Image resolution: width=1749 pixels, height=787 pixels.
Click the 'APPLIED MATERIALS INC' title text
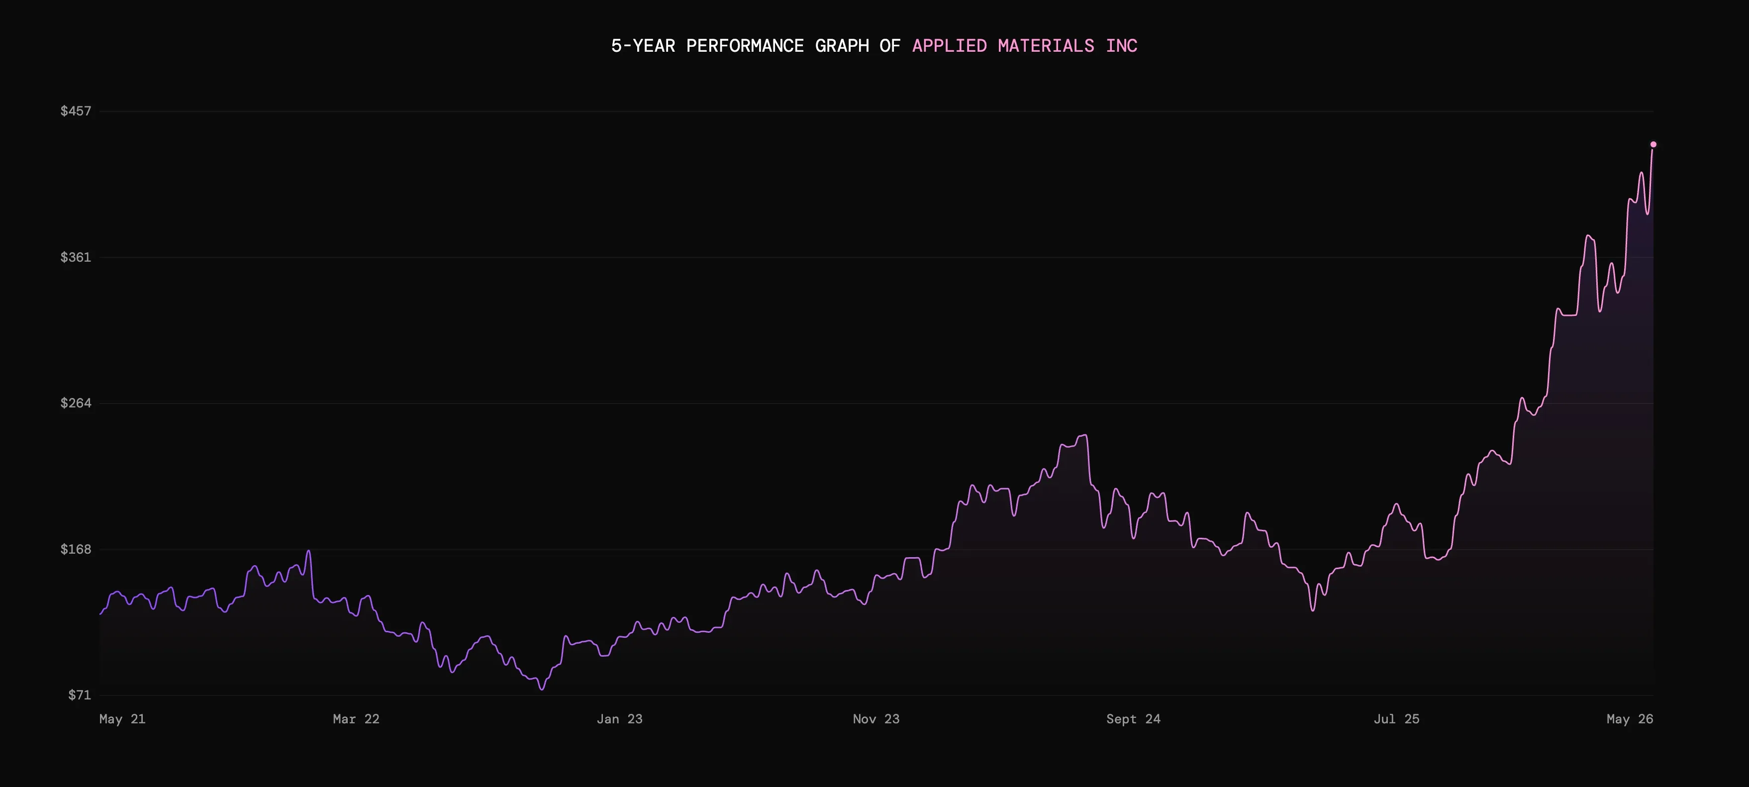click(1025, 45)
